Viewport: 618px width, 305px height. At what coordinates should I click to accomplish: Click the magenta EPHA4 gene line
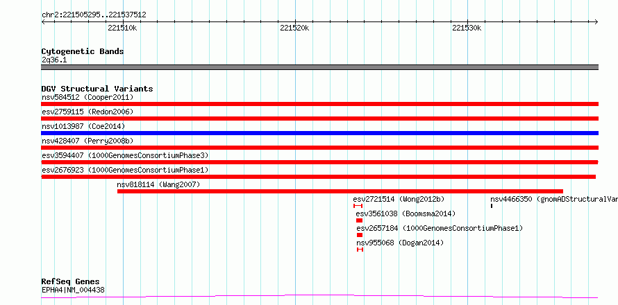[x=319, y=296]
